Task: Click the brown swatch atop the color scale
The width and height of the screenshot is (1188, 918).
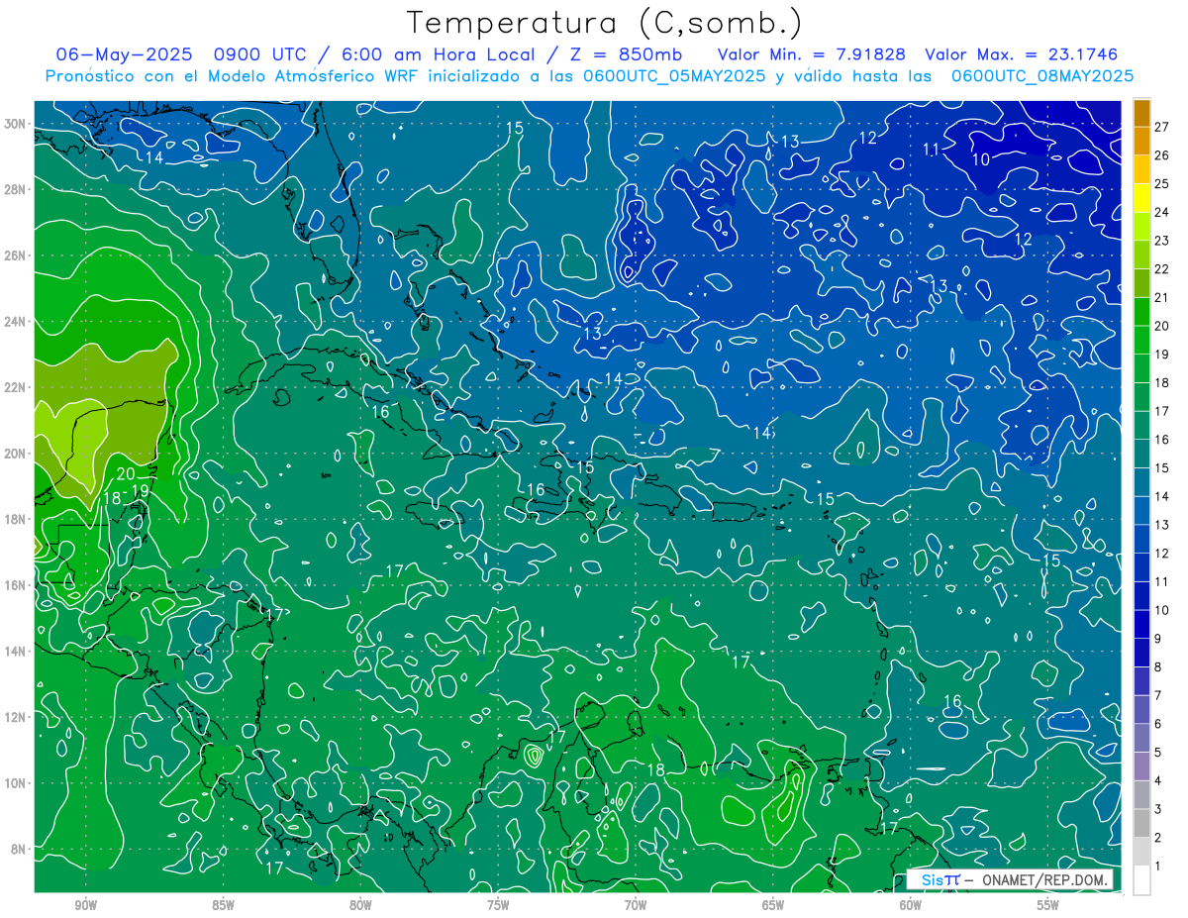Action: (1141, 113)
